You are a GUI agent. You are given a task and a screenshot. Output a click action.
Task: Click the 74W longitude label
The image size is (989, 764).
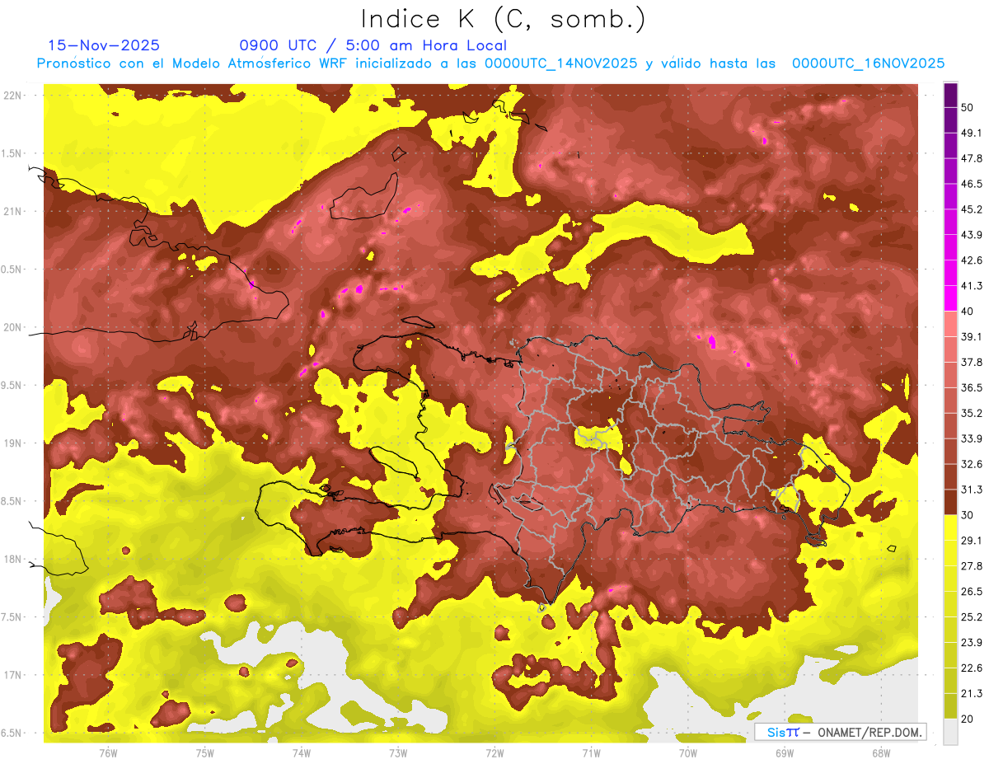[x=301, y=752]
